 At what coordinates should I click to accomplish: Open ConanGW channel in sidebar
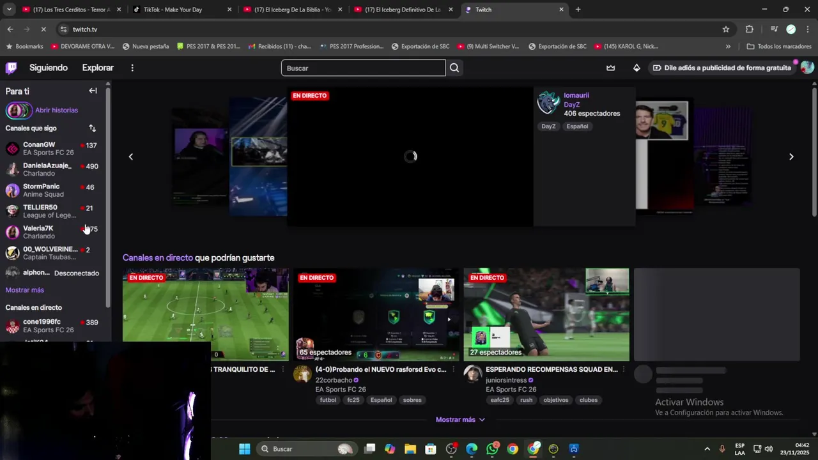52,149
